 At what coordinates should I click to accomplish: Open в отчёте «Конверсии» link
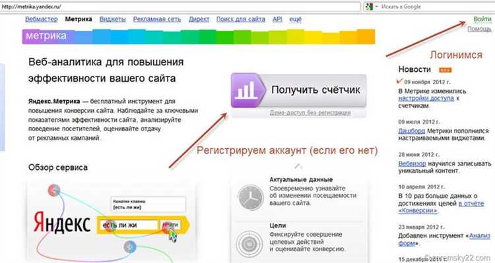441,207
